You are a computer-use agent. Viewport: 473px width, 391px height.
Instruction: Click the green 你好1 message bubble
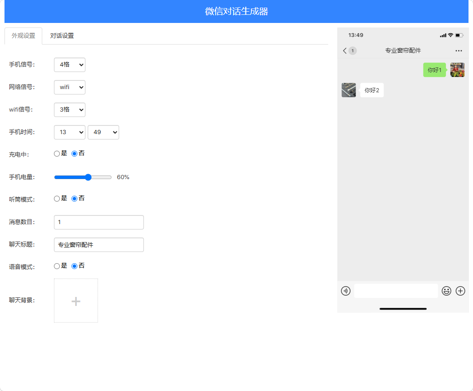click(434, 70)
